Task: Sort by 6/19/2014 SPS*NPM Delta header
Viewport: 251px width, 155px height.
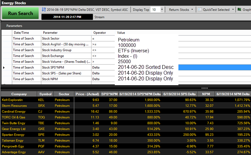Action: pos(140,94)
